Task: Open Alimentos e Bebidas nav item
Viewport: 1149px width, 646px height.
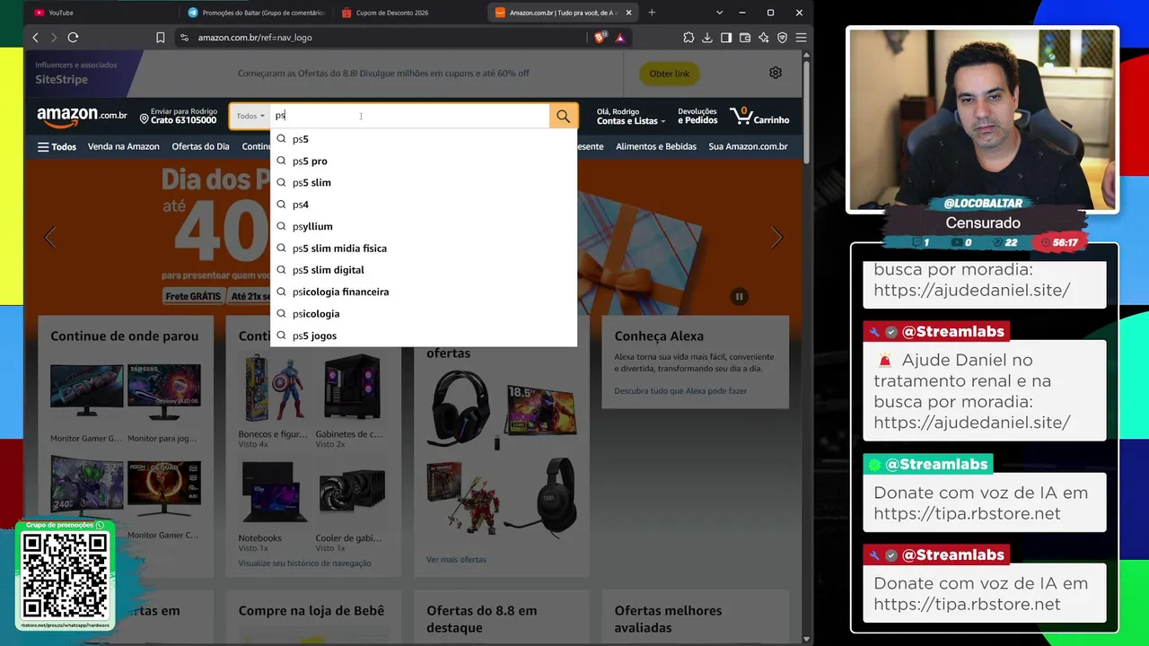Action: coord(656,146)
